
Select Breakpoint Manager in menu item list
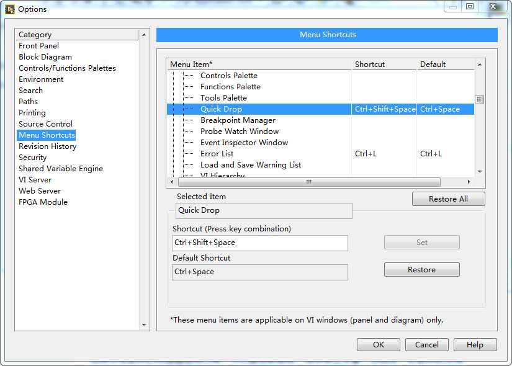pos(238,120)
